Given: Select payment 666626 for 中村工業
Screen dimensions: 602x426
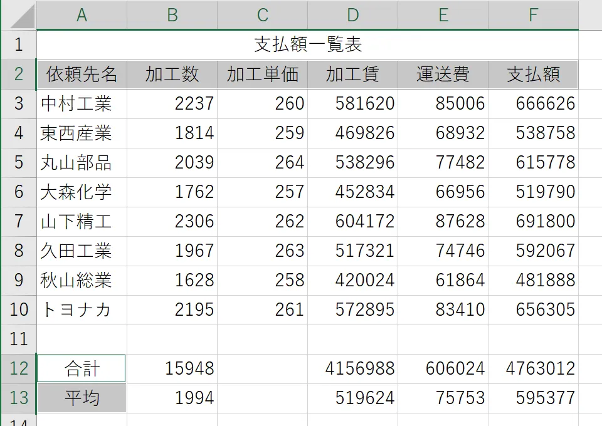Looking at the screenshot, I should tap(533, 104).
